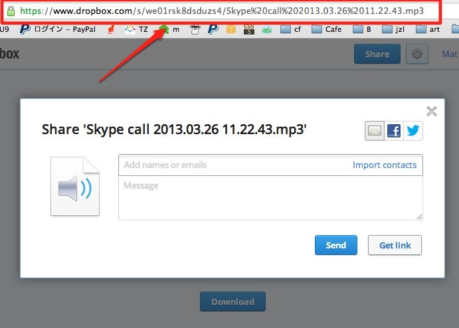Click the message box resize grip
459x328 pixels.
coord(419,216)
